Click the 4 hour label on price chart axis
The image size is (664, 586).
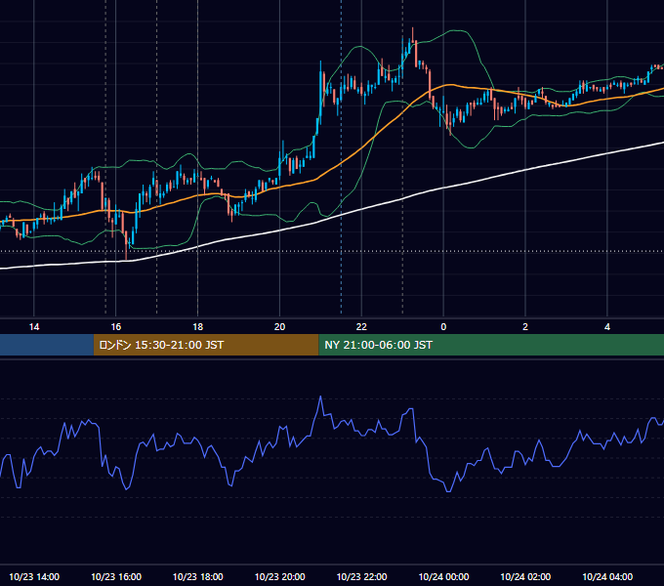pyautogui.click(x=607, y=327)
